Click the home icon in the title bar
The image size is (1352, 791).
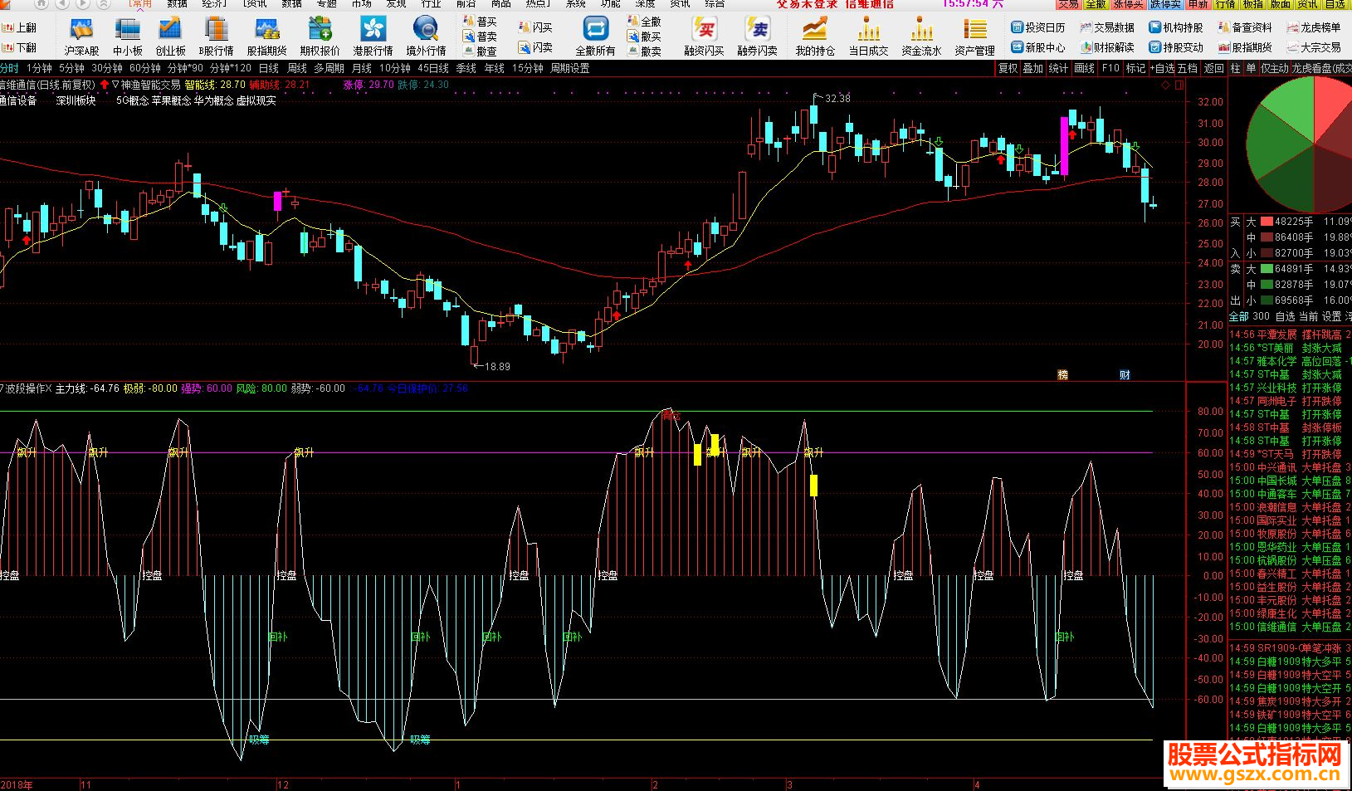pyautogui.click(x=43, y=4)
